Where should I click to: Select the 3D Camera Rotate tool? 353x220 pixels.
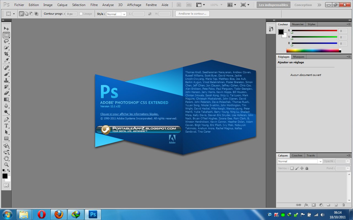pyautogui.click(x=6, y=152)
